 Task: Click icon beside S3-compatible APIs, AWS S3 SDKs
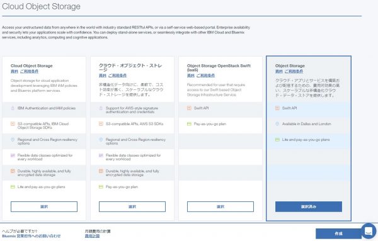[x=101, y=124]
